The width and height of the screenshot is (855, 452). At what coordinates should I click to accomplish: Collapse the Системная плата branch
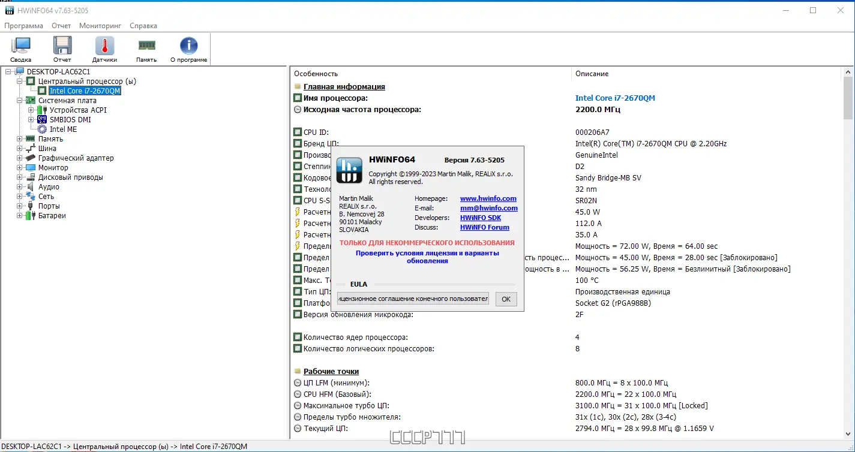[20, 101]
